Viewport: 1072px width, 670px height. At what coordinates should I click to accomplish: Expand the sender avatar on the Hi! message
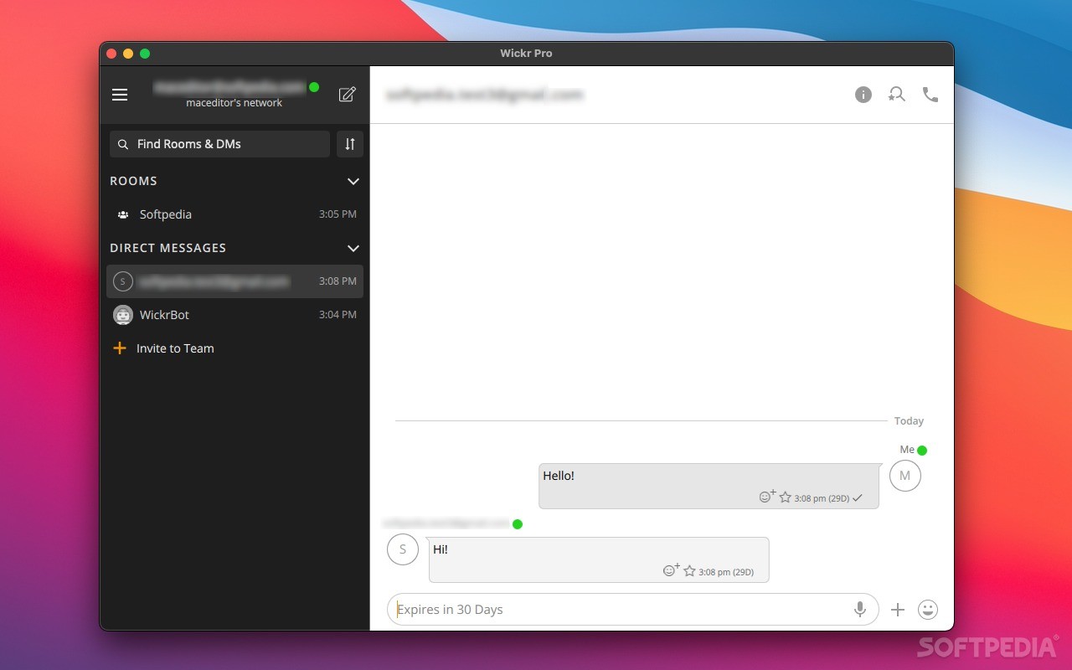403,549
